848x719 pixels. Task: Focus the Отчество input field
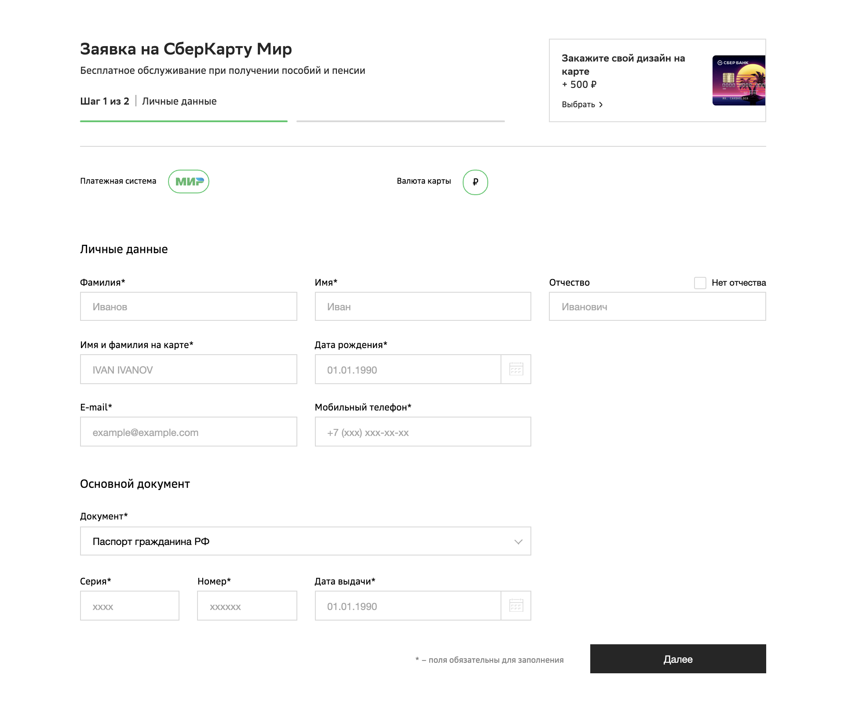pyautogui.click(x=658, y=306)
